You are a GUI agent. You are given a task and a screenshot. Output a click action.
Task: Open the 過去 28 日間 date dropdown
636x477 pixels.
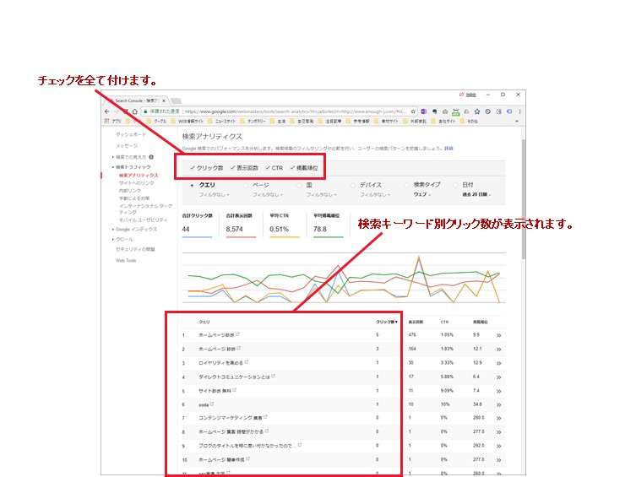point(477,194)
